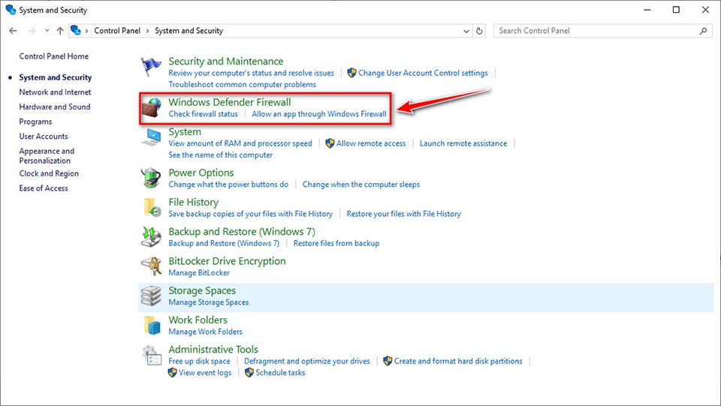Open Hardware and Sound category
The width and height of the screenshot is (721, 406).
pyautogui.click(x=55, y=107)
